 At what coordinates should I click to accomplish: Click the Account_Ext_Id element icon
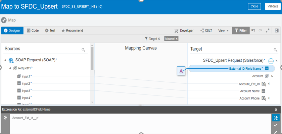click(264, 84)
